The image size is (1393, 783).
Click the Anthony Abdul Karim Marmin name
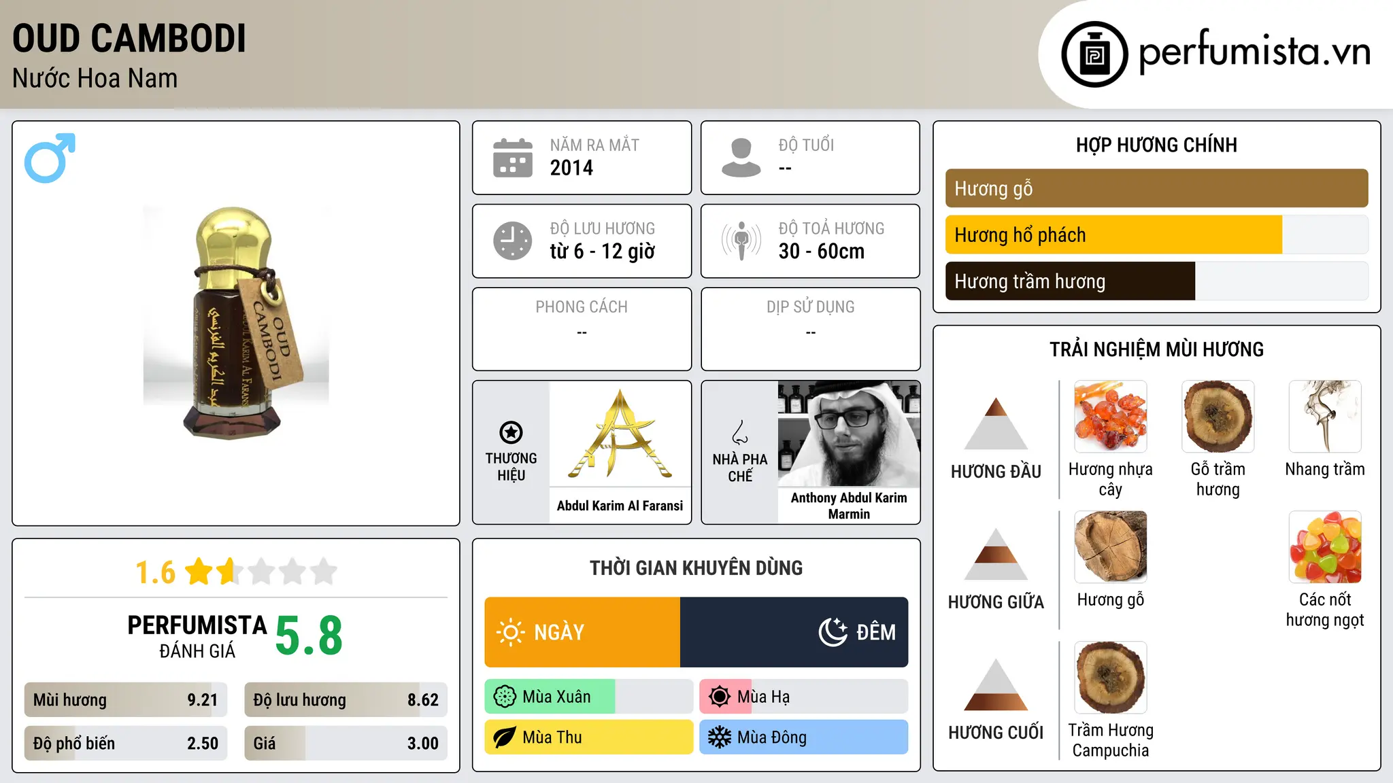click(849, 506)
